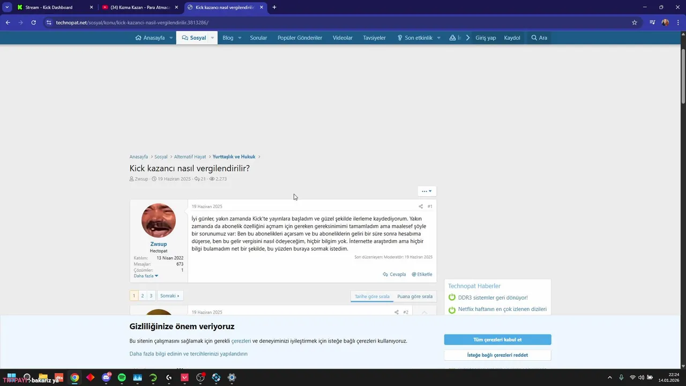Share post #2 with share icon
Viewport: 686px width, 386px height.
tap(397, 312)
